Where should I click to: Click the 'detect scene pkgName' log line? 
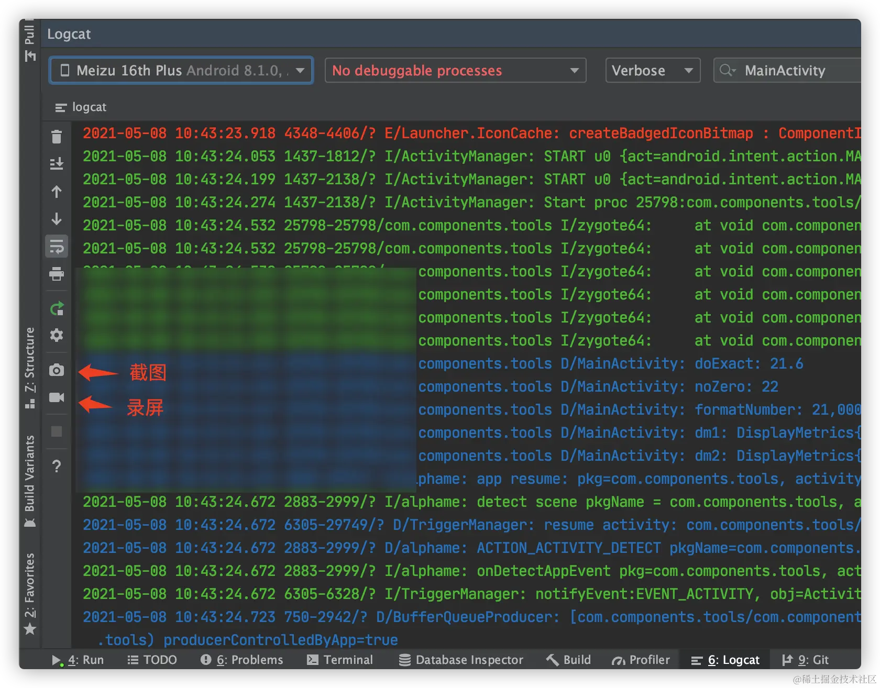pos(471,502)
